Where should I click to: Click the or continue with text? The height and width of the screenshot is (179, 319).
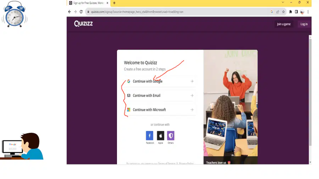pyautogui.click(x=160, y=125)
